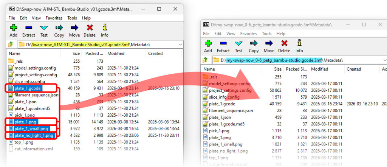Image resolution: width=387 pixels, height=167 pixels.
Task: Sort by the Size column in the left window
Action: [76, 54]
